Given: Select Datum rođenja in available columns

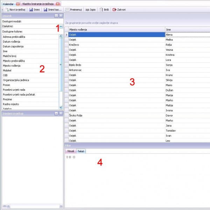Looking at the screenshot, I should coord(30,42).
